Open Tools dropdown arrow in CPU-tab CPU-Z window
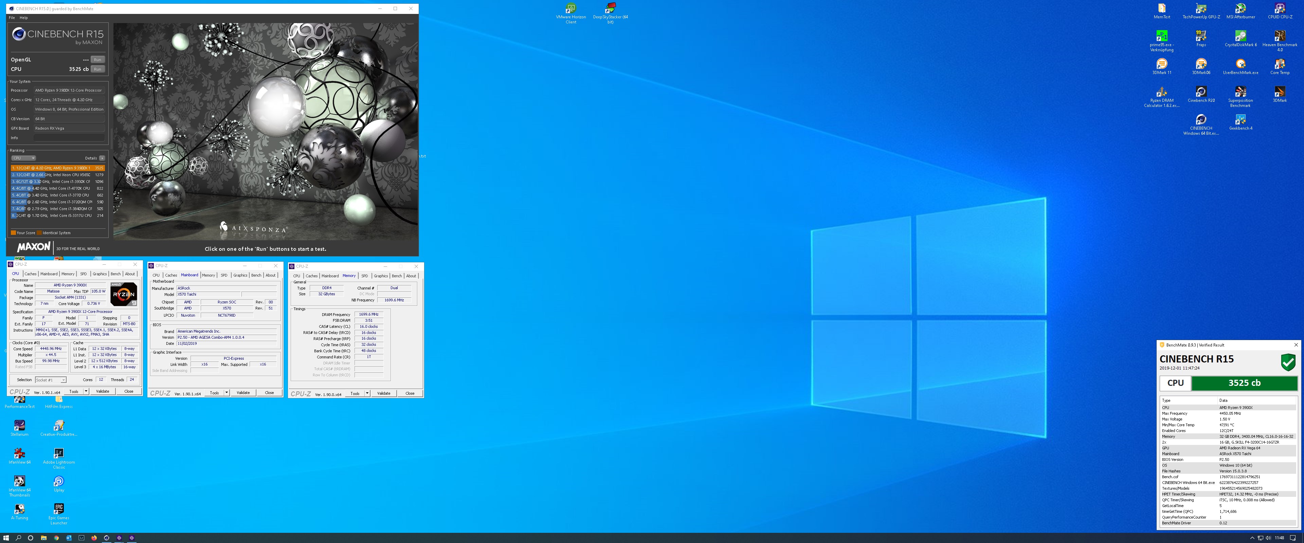1304x543 pixels. [x=86, y=391]
